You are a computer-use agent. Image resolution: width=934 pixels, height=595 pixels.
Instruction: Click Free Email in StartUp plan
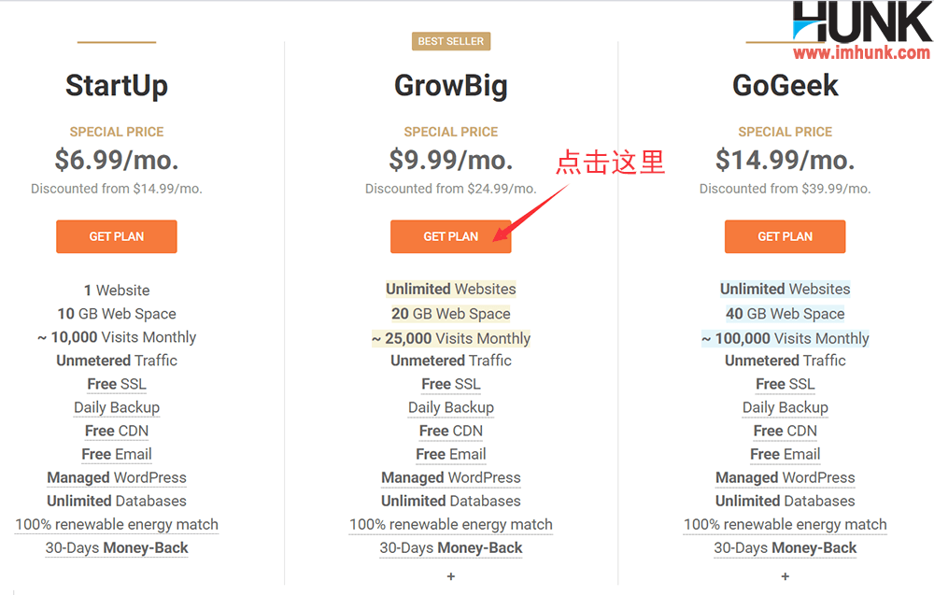(x=117, y=454)
